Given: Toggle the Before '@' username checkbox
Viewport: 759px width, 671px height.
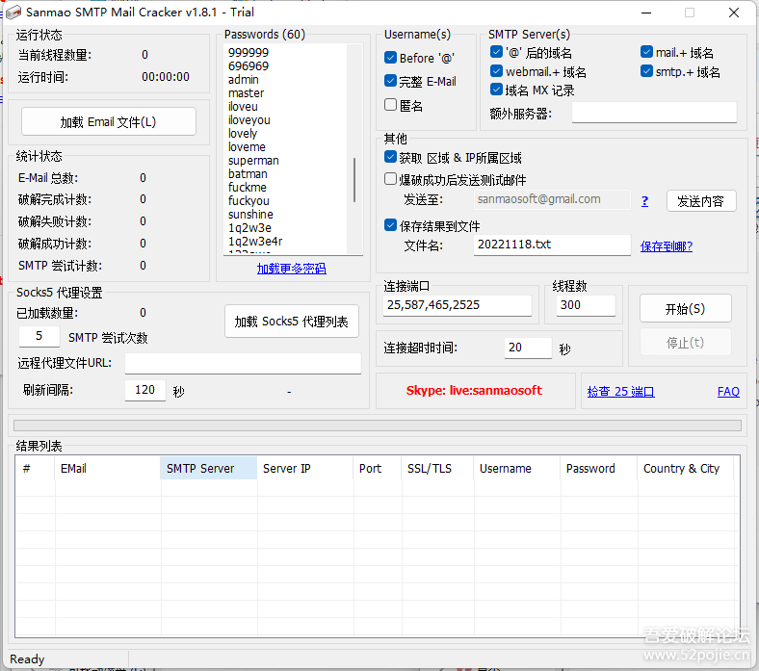Looking at the screenshot, I should [391, 58].
